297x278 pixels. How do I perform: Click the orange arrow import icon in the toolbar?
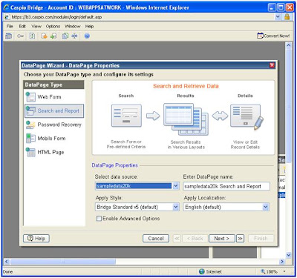click(44, 36)
